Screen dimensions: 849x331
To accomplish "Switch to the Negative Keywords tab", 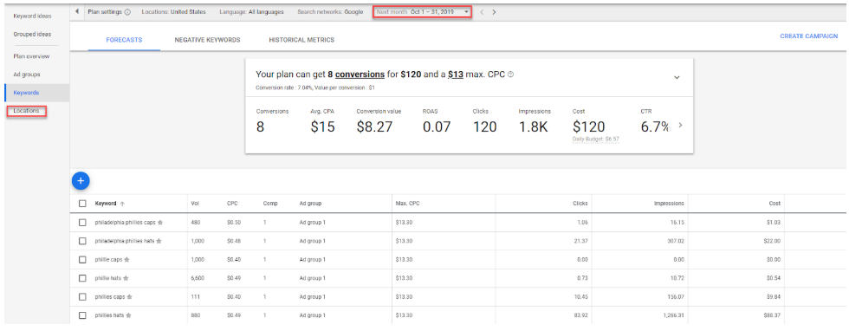I will 207,40.
